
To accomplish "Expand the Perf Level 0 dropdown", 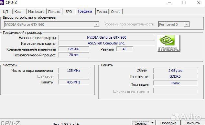I will (x=187, y=24).
